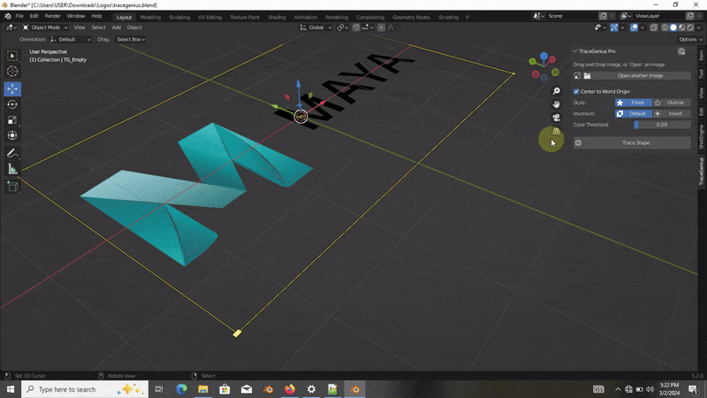
Task: Activate the Scale tool
Action: (12, 120)
